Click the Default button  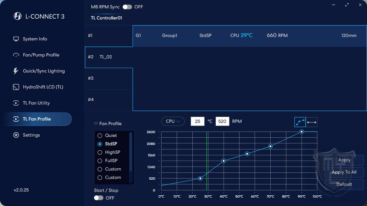tap(344, 184)
